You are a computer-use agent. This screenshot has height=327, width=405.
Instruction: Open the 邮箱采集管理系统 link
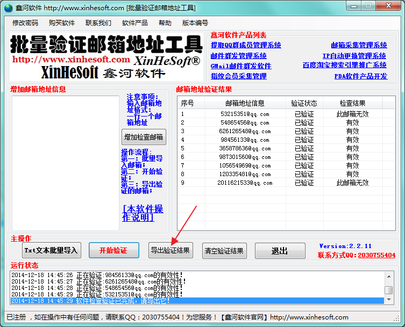[359, 45]
